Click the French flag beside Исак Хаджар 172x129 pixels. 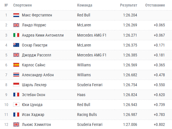16,115
